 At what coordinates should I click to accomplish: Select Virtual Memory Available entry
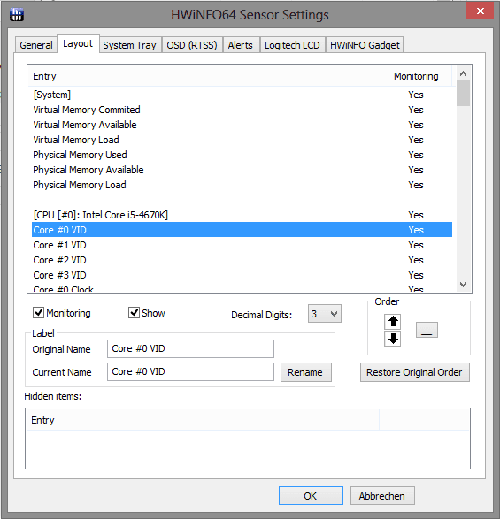tap(242, 125)
